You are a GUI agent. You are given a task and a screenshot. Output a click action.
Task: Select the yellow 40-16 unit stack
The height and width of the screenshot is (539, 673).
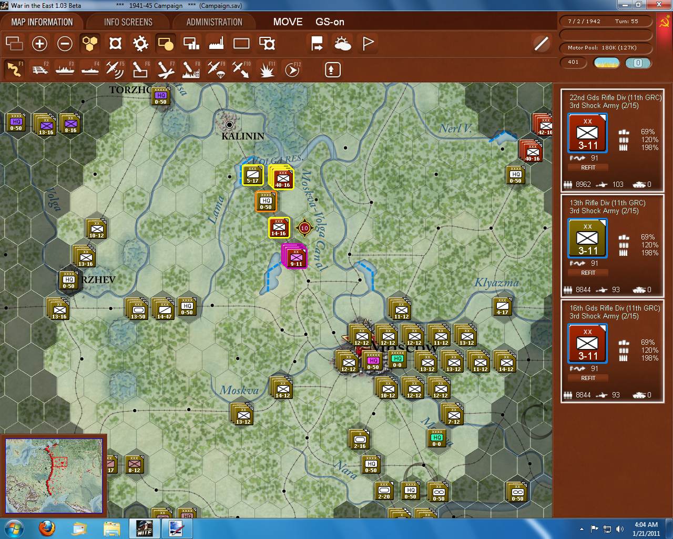[282, 177]
